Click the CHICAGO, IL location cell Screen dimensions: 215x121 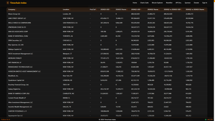coord(67,41)
